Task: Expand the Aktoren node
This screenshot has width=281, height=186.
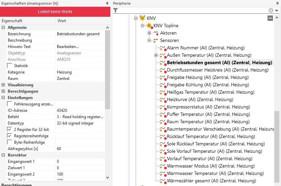Action: pos(149,33)
